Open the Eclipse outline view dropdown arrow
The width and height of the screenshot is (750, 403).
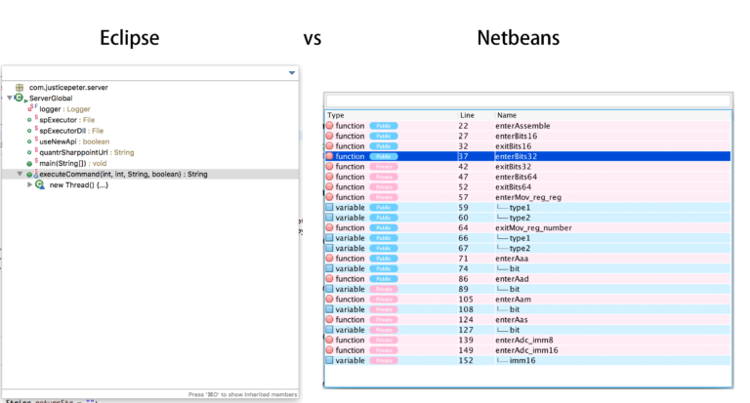292,73
